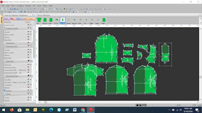Switch to the orange Gra... tab
The image size is (202, 113).
(x=32, y=19)
